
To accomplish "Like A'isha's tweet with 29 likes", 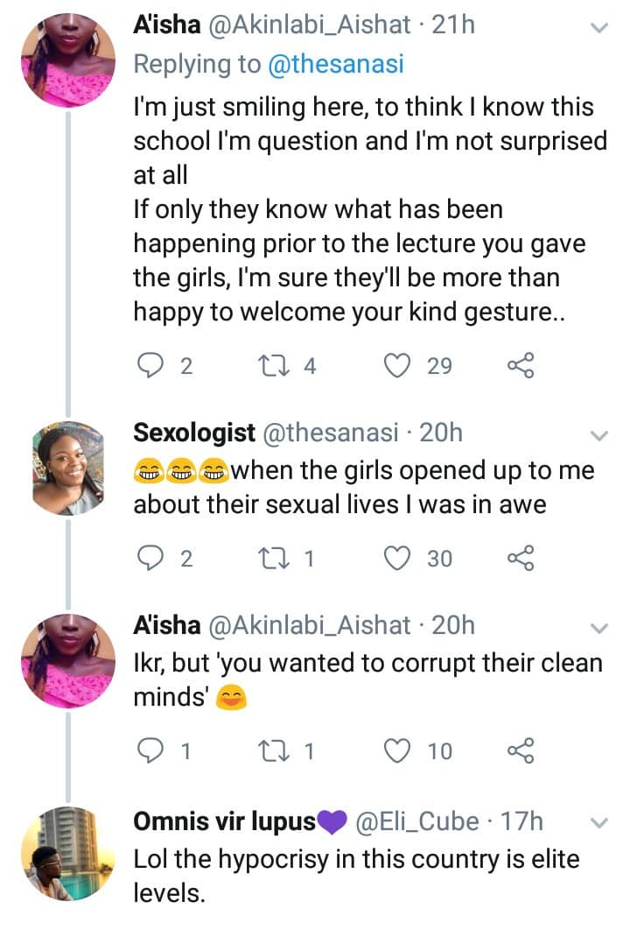I will tap(398, 365).
